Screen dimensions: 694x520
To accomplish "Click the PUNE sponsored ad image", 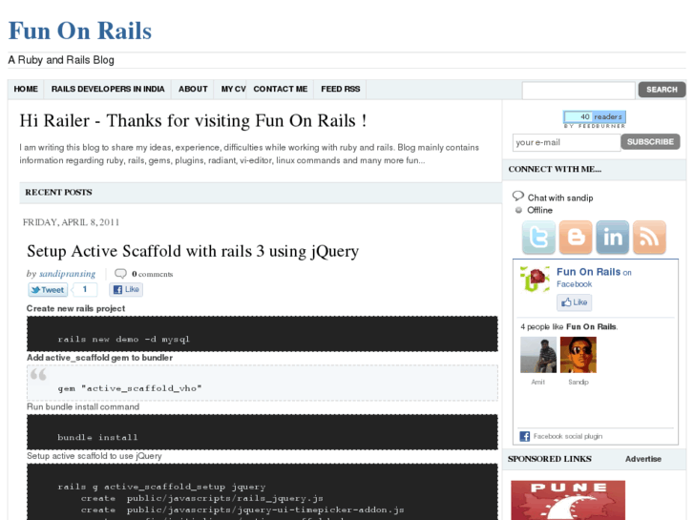I will (568, 500).
